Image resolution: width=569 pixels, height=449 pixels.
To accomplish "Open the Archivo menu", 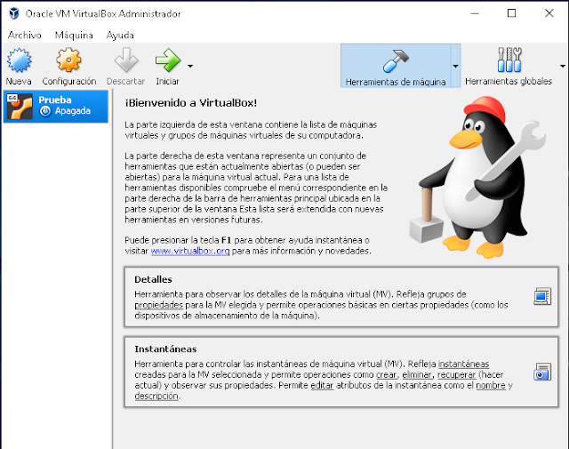I will pyautogui.click(x=24, y=36).
